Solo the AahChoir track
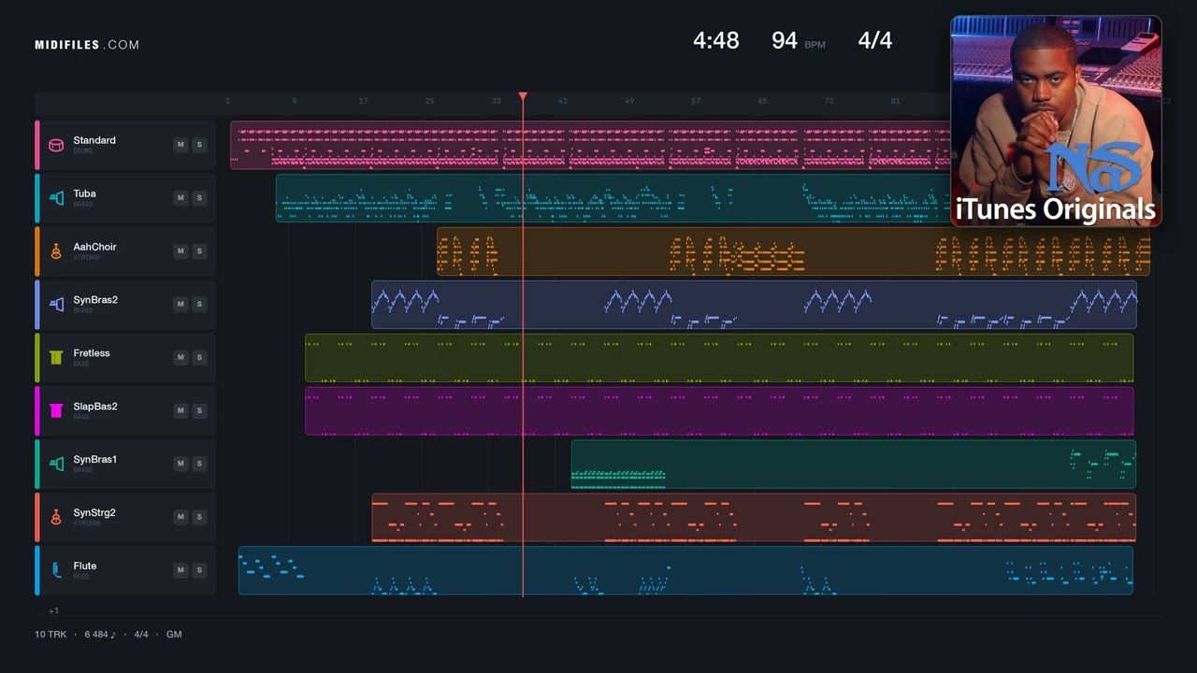 [x=199, y=251]
